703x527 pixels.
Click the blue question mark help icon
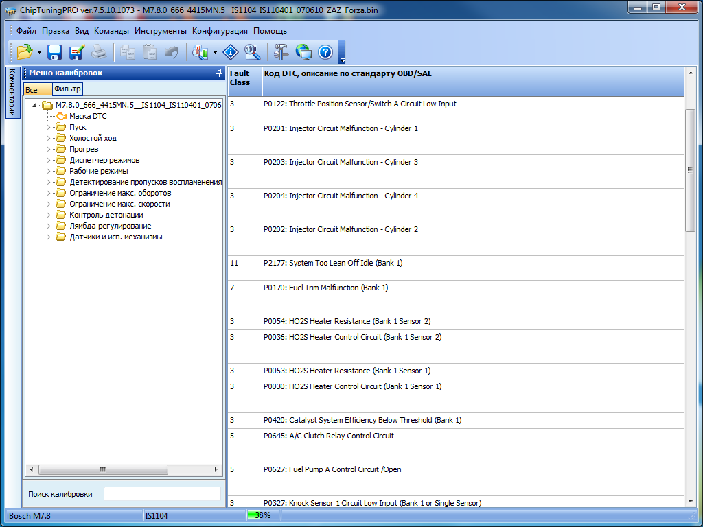(325, 52)
